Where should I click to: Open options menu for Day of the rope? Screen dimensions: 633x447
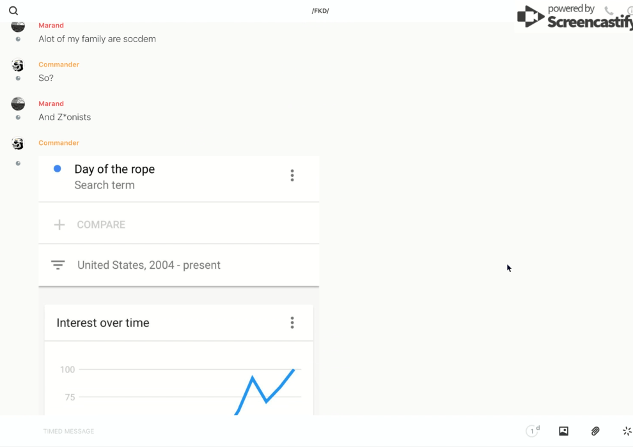[292, 176]
